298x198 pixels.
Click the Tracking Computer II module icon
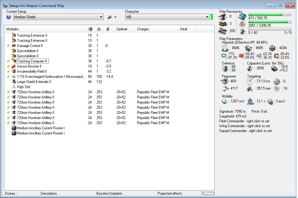14,61
